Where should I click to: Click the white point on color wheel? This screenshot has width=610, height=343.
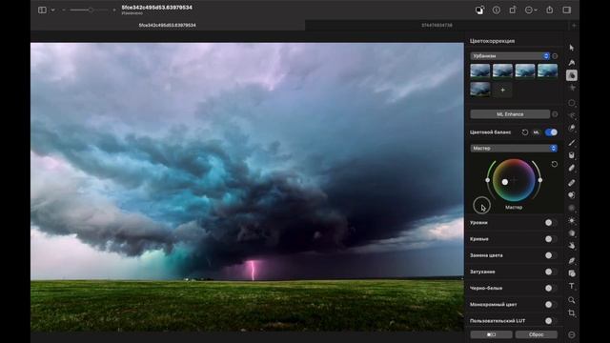(x=504, y=182)
